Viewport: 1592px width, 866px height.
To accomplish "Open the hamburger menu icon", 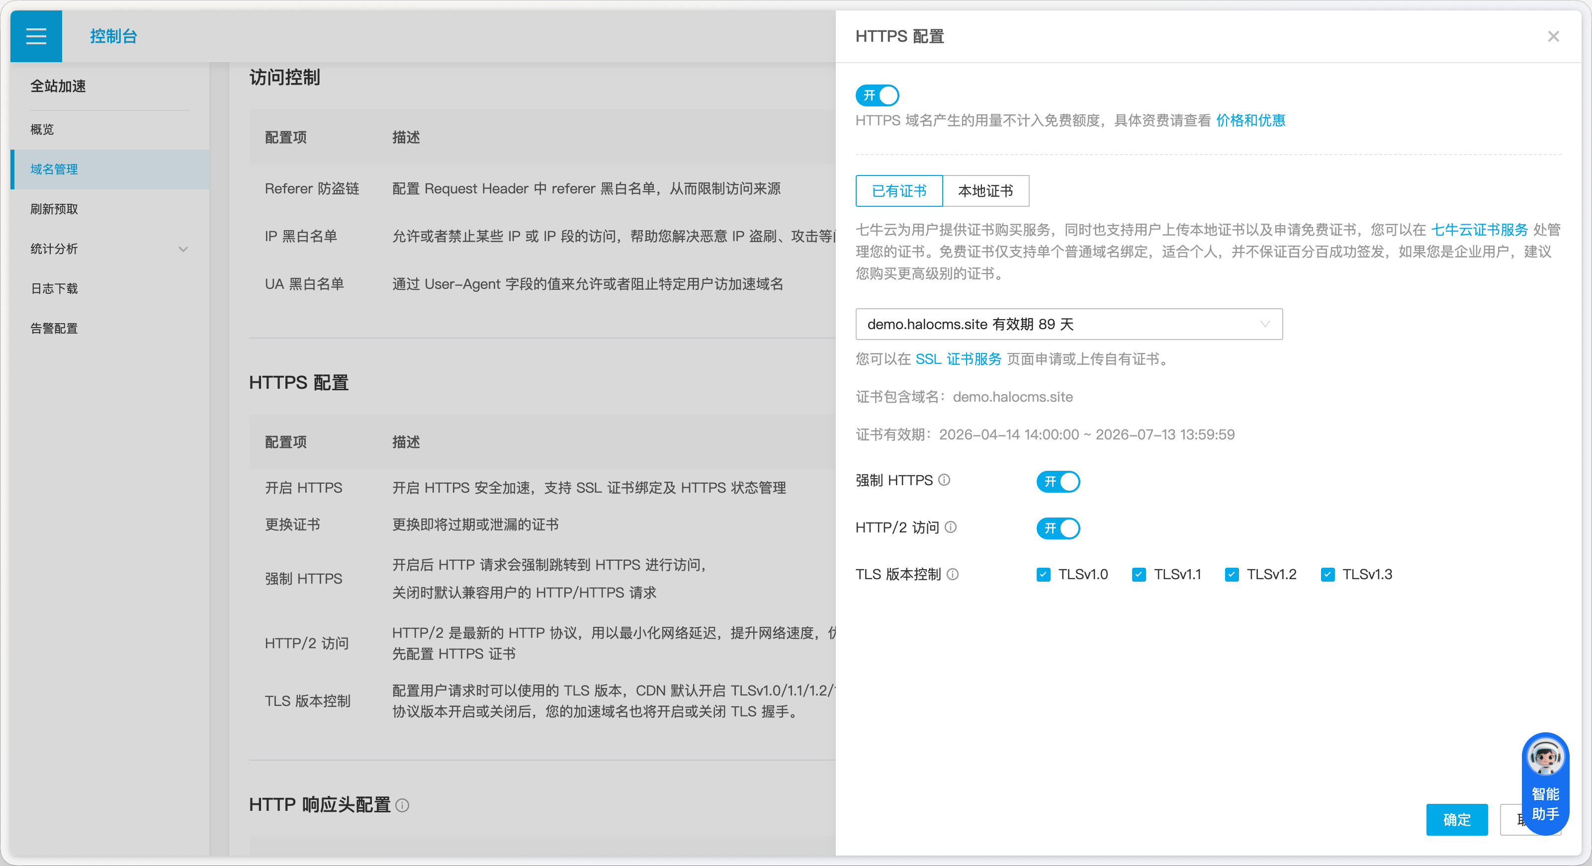I will [36, 36].
